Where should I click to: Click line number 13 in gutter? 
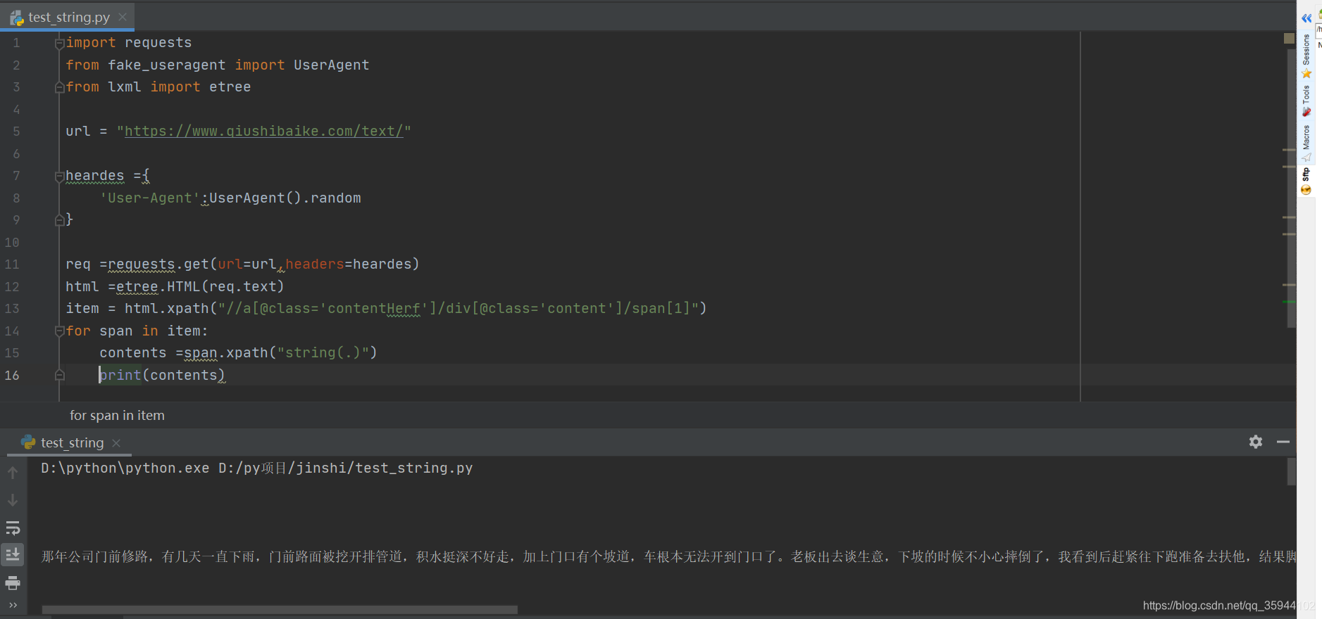tap(12, 309)
